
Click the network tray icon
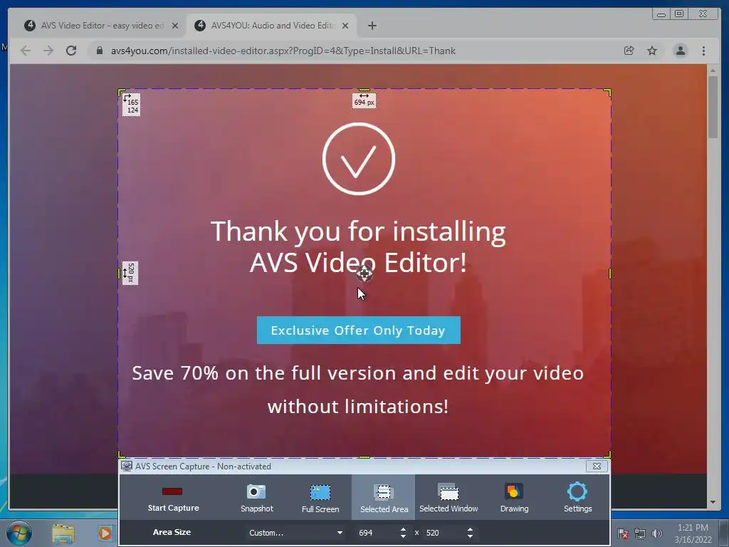[x=640, y=534]
